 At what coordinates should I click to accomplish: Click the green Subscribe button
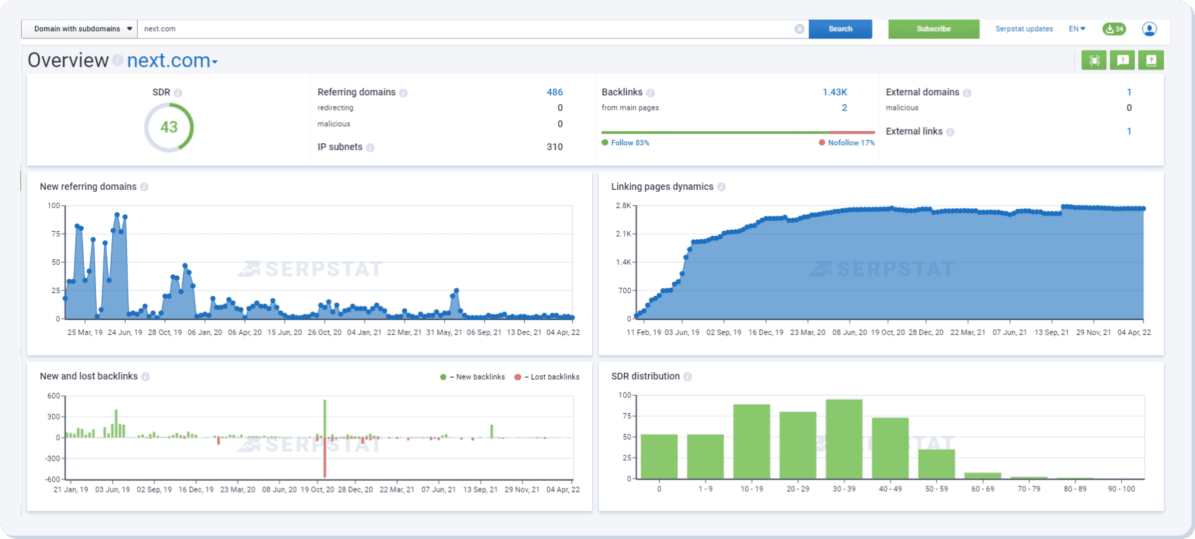[933, 29]
